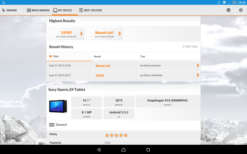Tap the battery status icon

(x=234, y=2)
